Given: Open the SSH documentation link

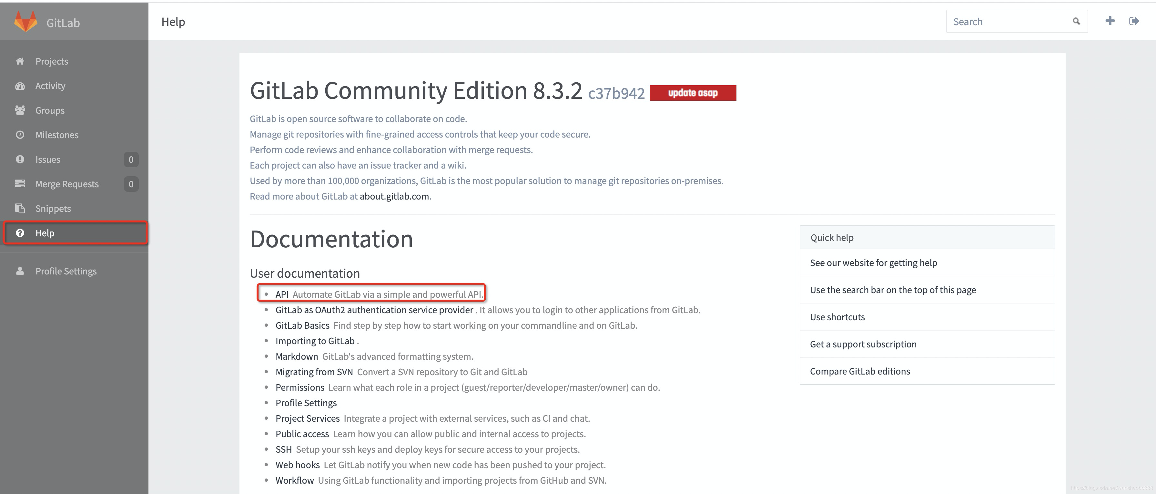Looking at the screenshot, I should point(284,449).
